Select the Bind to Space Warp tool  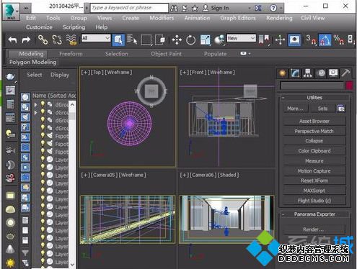tap(71, 40)
